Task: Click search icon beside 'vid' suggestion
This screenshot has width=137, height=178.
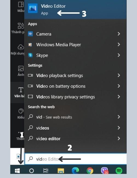Action: point(30,117)
